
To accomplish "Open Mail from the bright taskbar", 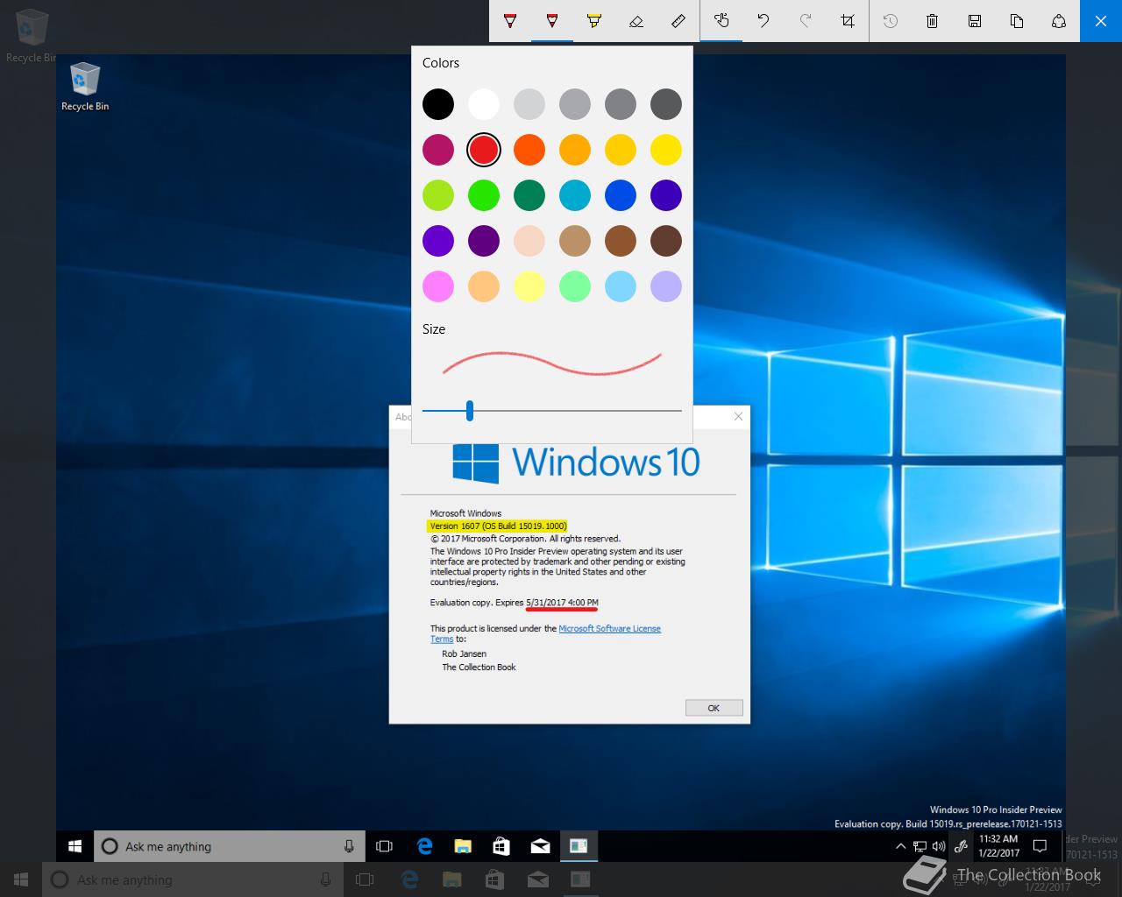I will click(540, 846).
